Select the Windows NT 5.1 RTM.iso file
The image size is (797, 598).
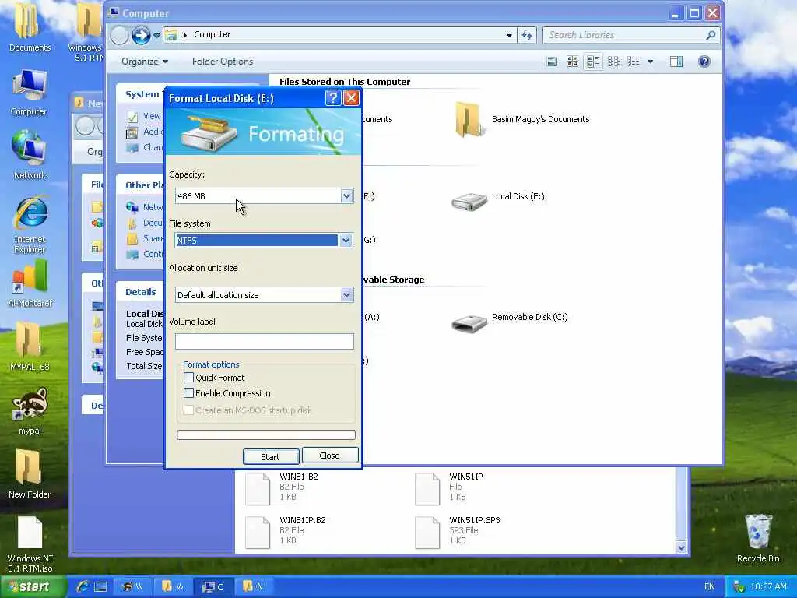[x=30, y=544]
